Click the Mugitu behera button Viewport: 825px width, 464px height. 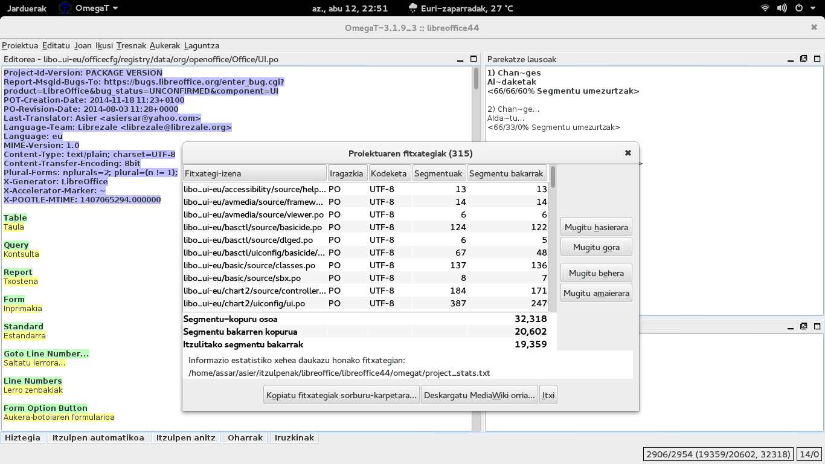(596, 273)
